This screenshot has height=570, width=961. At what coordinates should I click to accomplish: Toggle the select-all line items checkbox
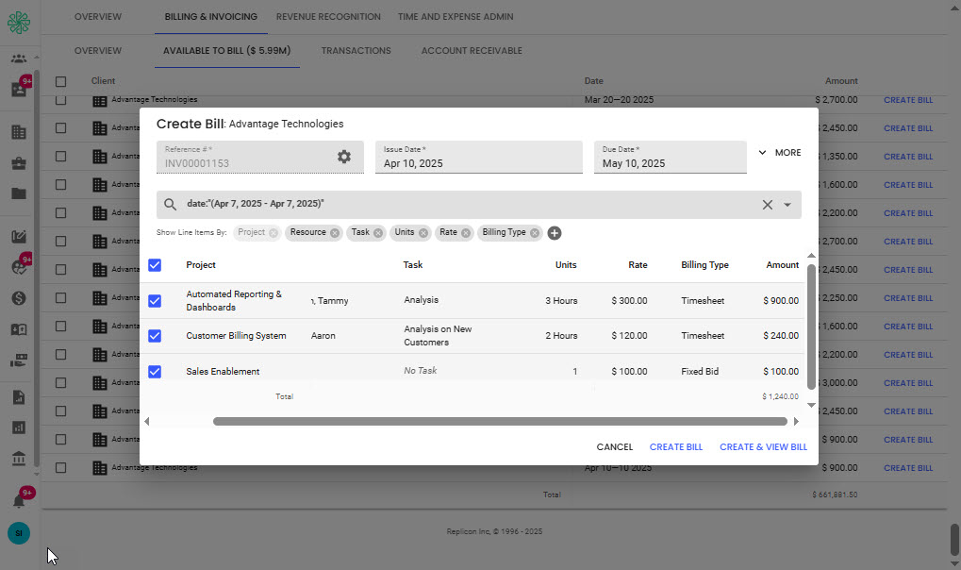[x=155, y=265]
